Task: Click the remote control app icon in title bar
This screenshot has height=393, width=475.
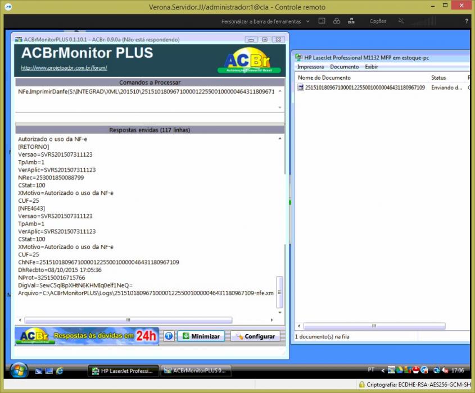Action: coord(8,7)
